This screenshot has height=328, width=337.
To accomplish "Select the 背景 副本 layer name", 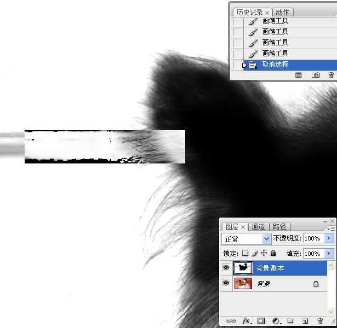I will [x=270, y=268].
